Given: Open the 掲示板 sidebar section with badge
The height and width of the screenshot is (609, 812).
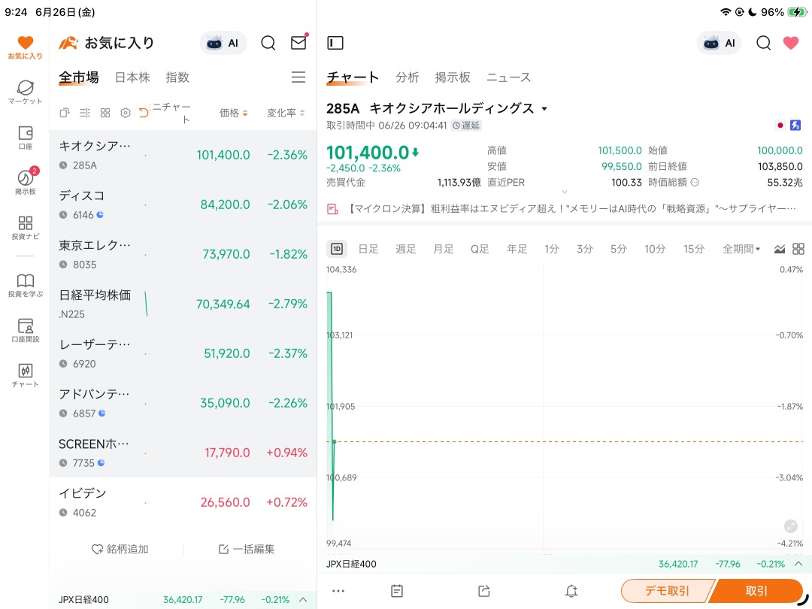Looking at the screenshot, I should pyautogui.click(x=25, y=181).
